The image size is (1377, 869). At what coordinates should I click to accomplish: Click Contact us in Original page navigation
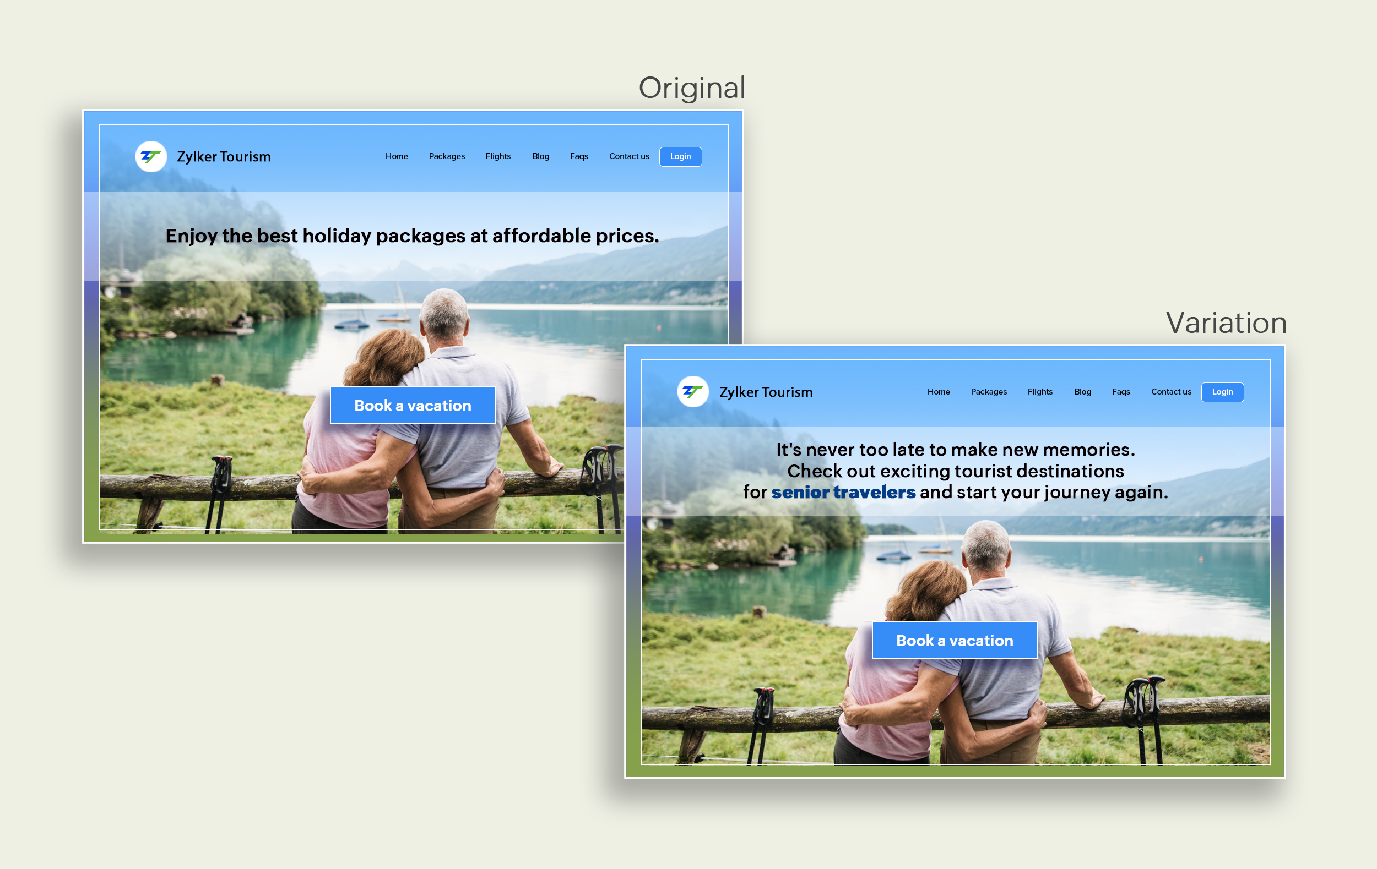coord(628,156)
